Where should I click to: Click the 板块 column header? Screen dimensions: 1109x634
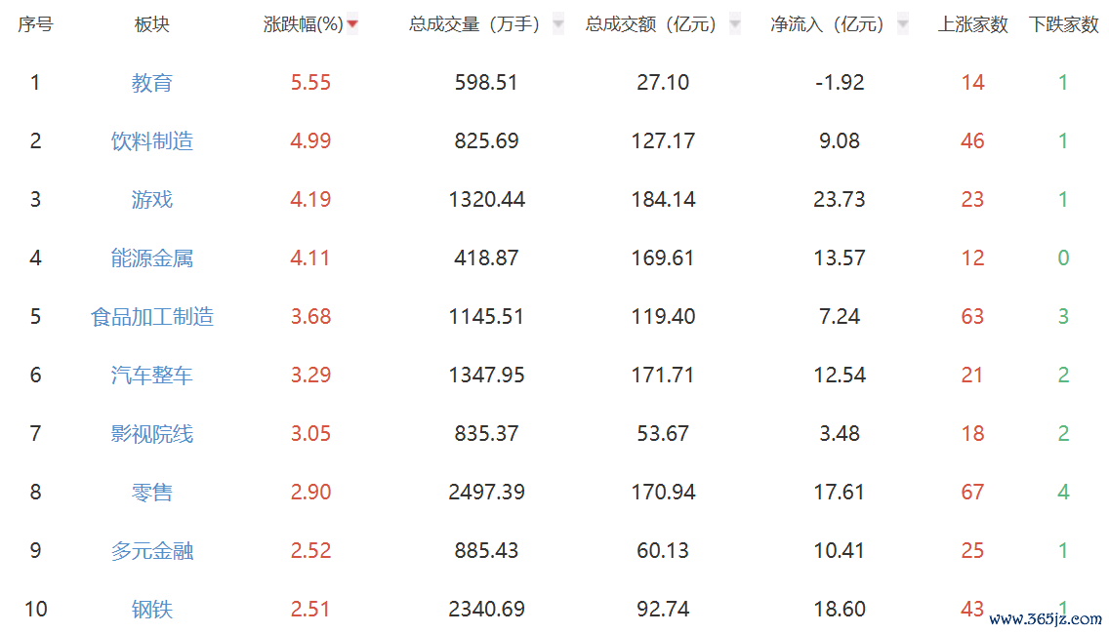152,24
